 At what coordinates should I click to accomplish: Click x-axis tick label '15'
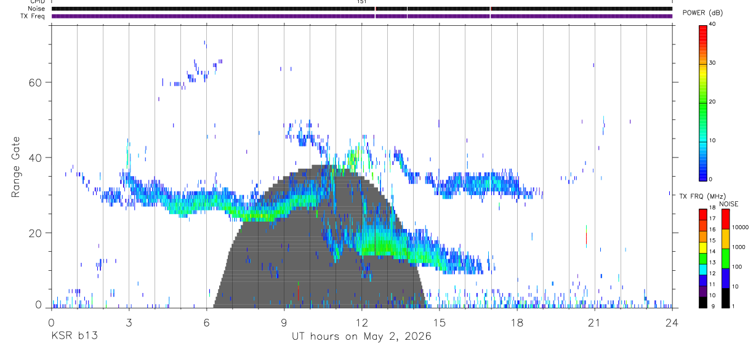click(x=440, y=322)
